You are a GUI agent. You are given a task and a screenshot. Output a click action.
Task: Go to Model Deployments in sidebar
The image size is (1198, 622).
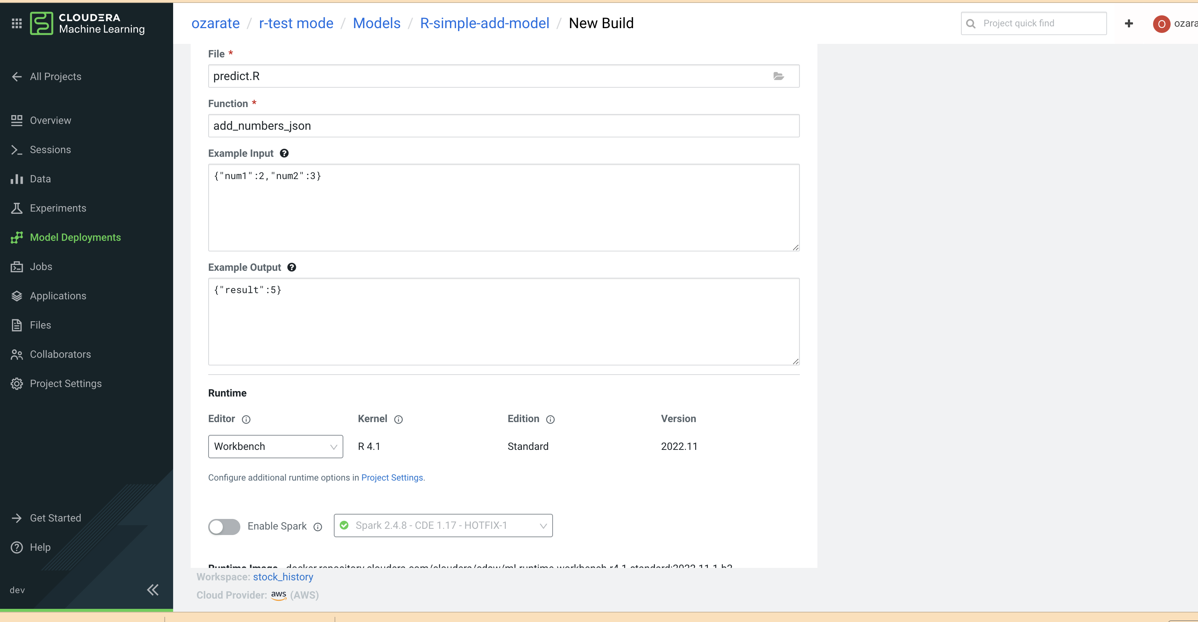[75, 237]
